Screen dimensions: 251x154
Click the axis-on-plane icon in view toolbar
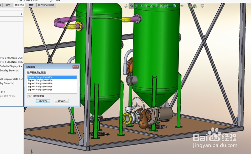[x=126, y=6]
